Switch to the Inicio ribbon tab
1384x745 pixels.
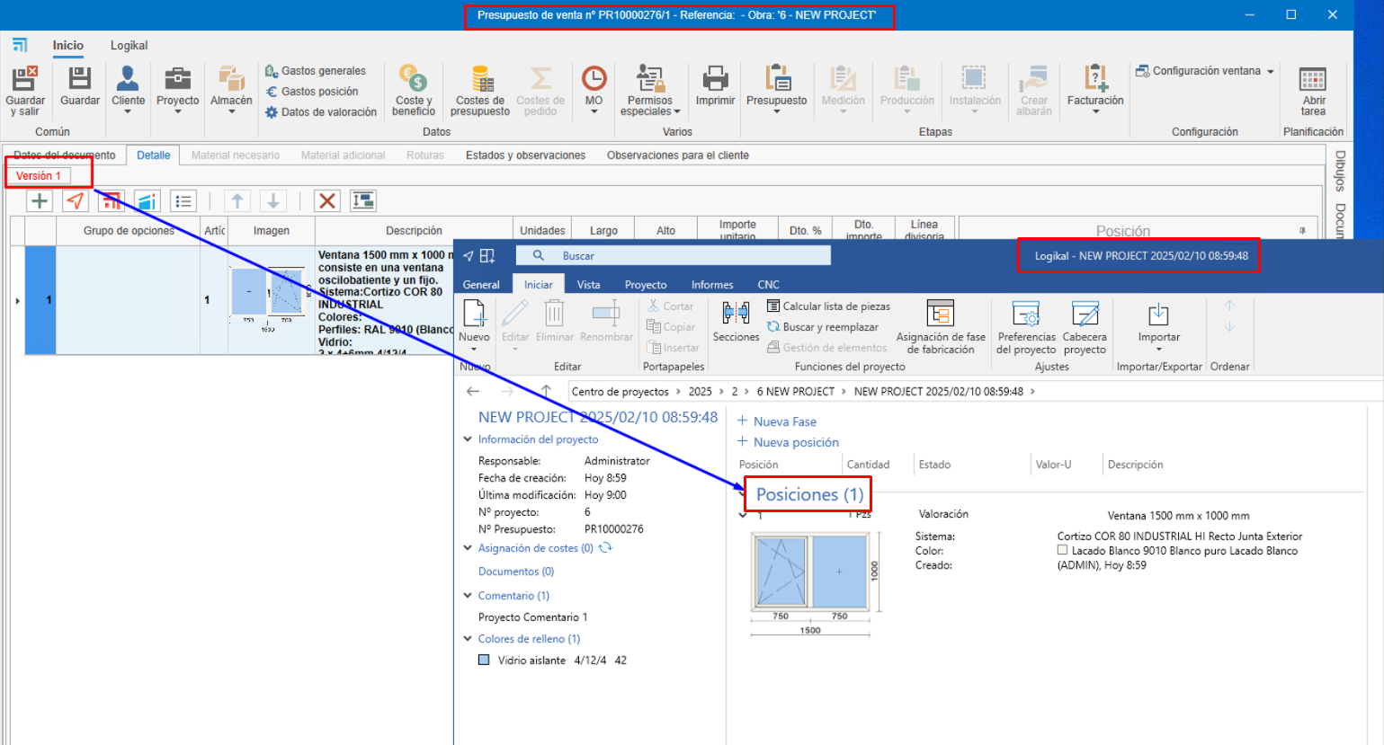[x=67, y=45]
